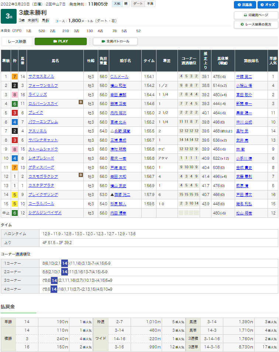
Task: Open the 印刷用ページ print version
Action: 256,15
